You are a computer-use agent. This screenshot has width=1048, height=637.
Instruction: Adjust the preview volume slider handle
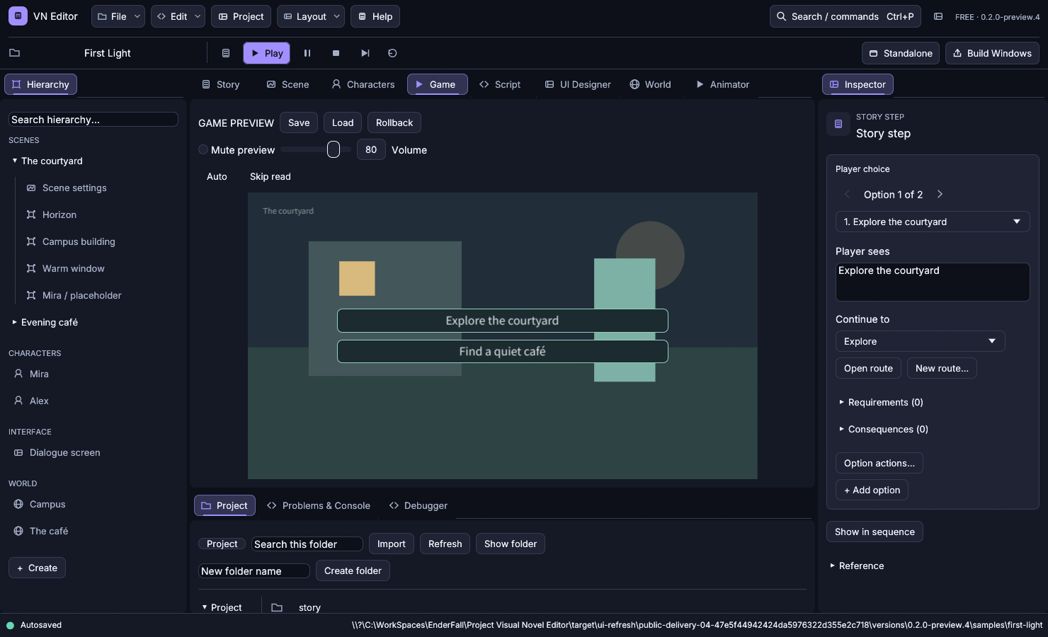pyautogui.click(x=334, y=149)
